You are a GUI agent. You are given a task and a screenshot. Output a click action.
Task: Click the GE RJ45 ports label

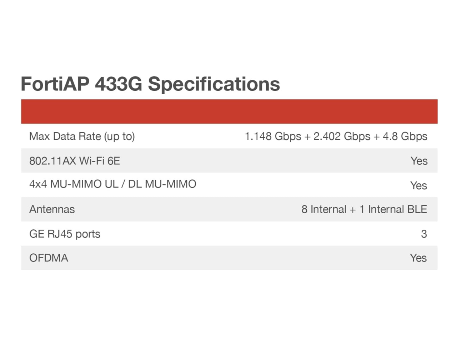click(x=65, y=234)
